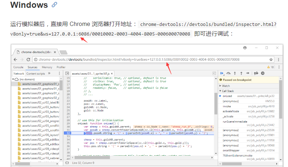
Task: Click the code editor vertical scrollbar thumb
Action: click(x=216, y=103)
